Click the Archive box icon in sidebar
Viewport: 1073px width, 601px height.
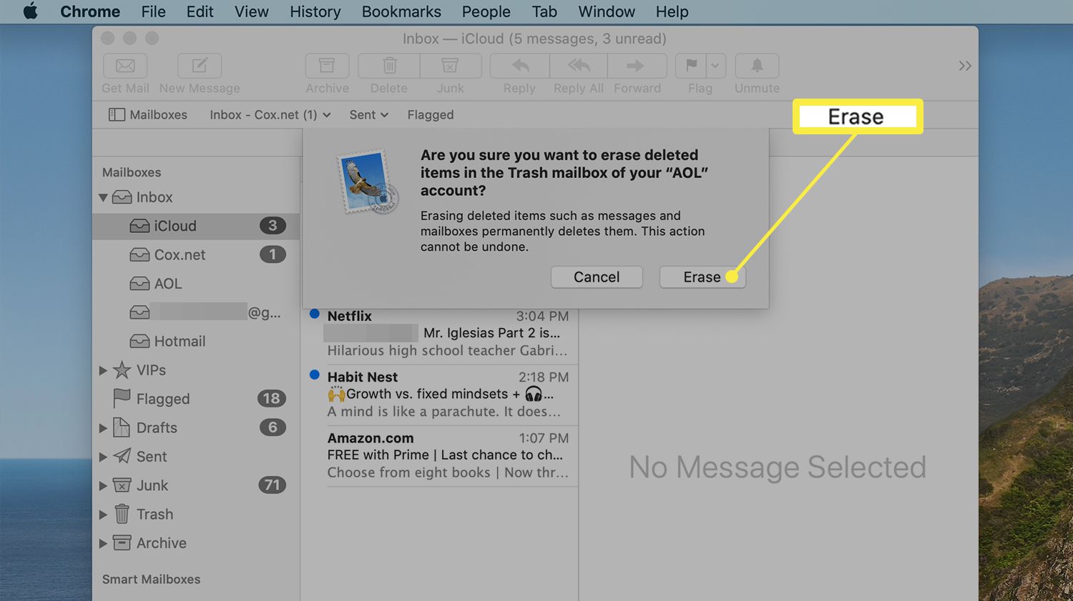click(122, 542)
